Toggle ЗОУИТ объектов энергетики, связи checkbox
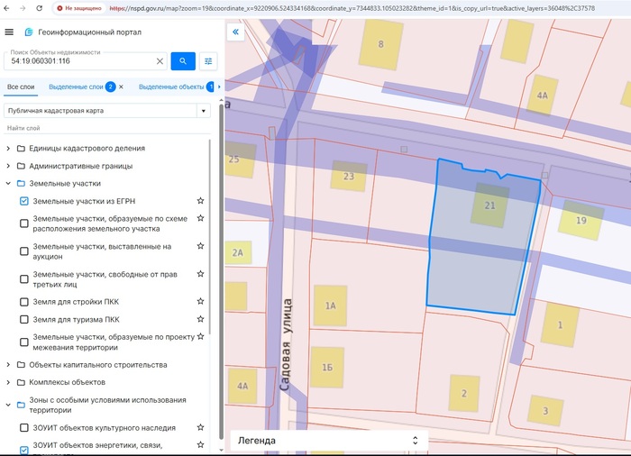The width and height of the screenshot is (631, 456). pyautogui.click(x=24, y=450)
